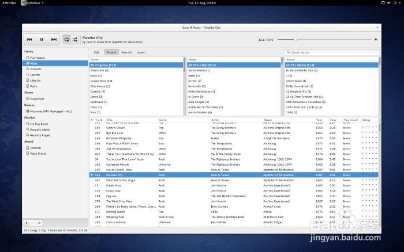Screen dimensions: 404x252
Task: Select the Dancing Queen track
Action: coord(234,212)
